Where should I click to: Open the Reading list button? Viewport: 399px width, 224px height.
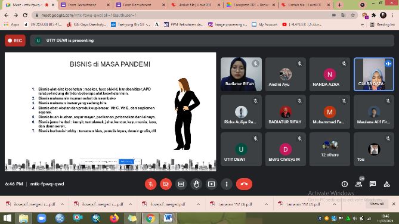coord(382,24)
